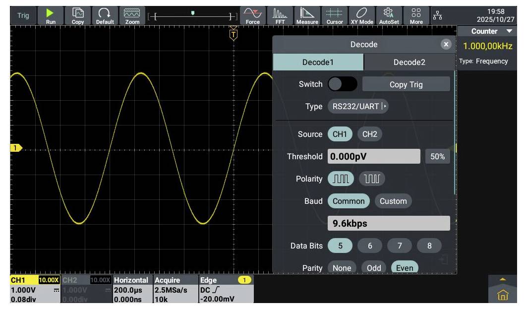Click the Copy screenshot icon
The height and width of the screenshot is (309, 527).
tap(78, 15)
